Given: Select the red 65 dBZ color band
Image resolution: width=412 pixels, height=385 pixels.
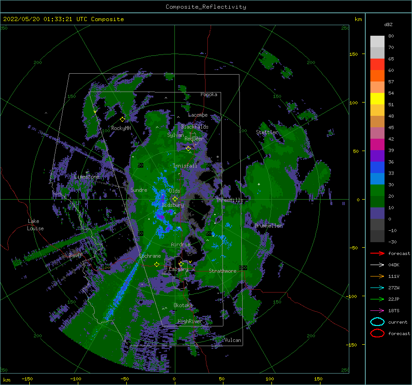Looking at the screenshot, I should (x=377, y=64).
